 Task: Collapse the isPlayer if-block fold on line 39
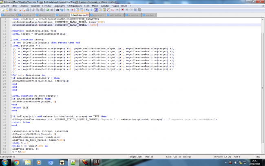11,117
